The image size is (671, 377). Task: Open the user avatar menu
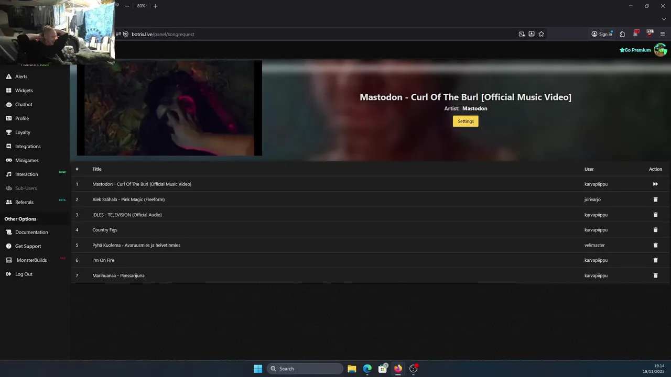tap(660, 50)
